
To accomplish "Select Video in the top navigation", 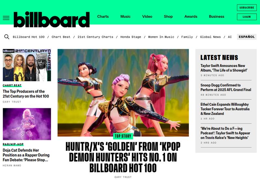I will (147, 17).
